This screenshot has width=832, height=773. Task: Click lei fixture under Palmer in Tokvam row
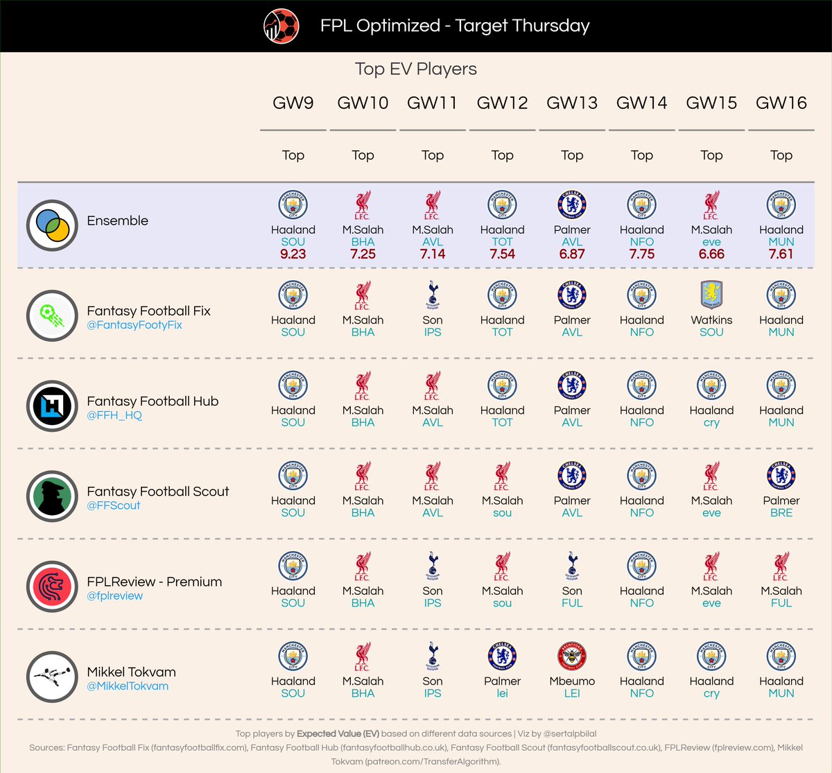click(502, 693)
